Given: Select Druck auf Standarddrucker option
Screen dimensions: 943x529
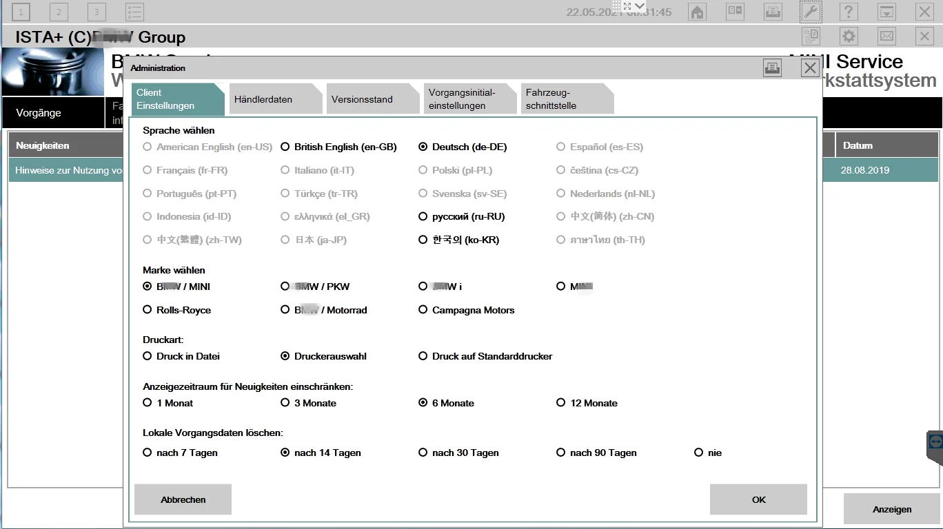Looking at the screenshot, I should [x=485, y=356].
